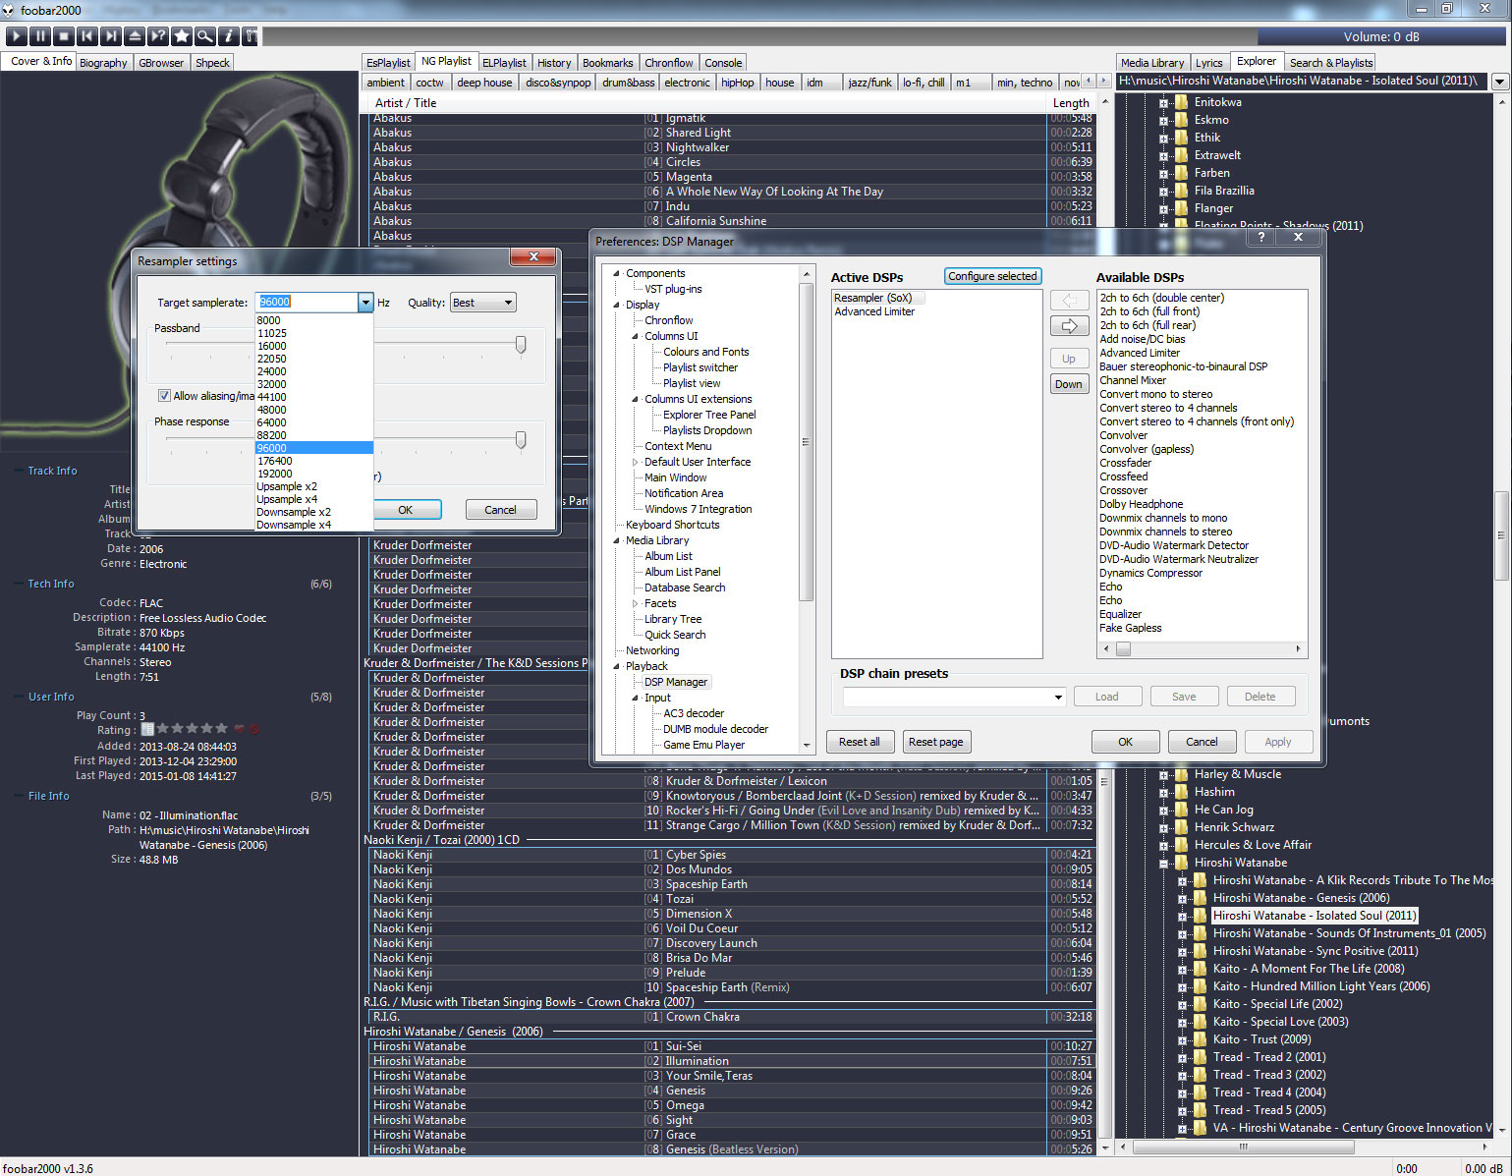The image size is (1512, 1176).
Task: Click the star icon in the toolbar
Action: (x=182, y=36)
